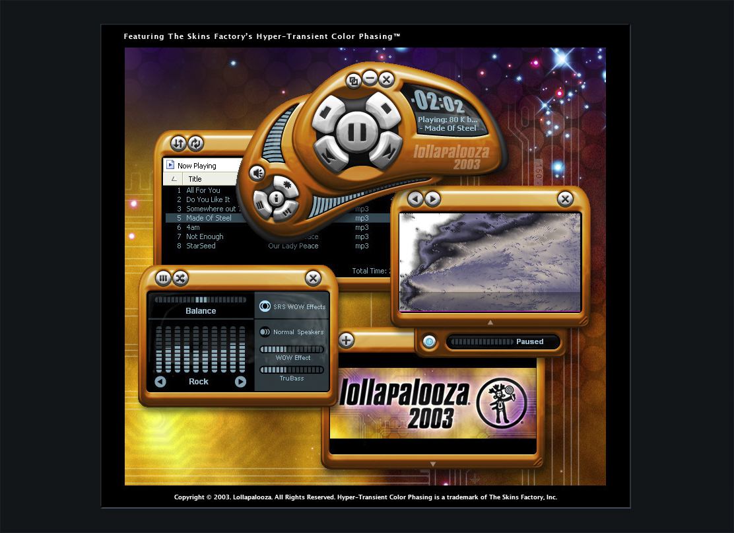Viewport: 734px width, 533px height.
Task: Click the equalizer bars icon in the EQ window
Action: 163,278
